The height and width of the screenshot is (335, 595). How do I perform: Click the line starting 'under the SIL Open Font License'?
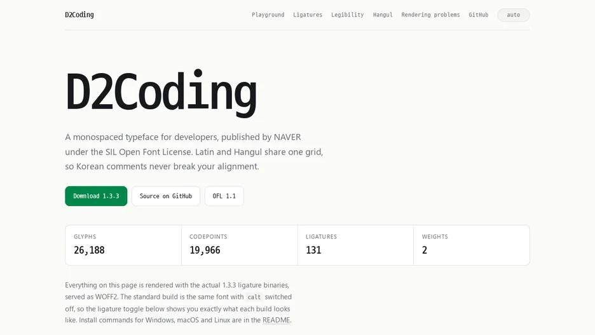click(194, 152)
